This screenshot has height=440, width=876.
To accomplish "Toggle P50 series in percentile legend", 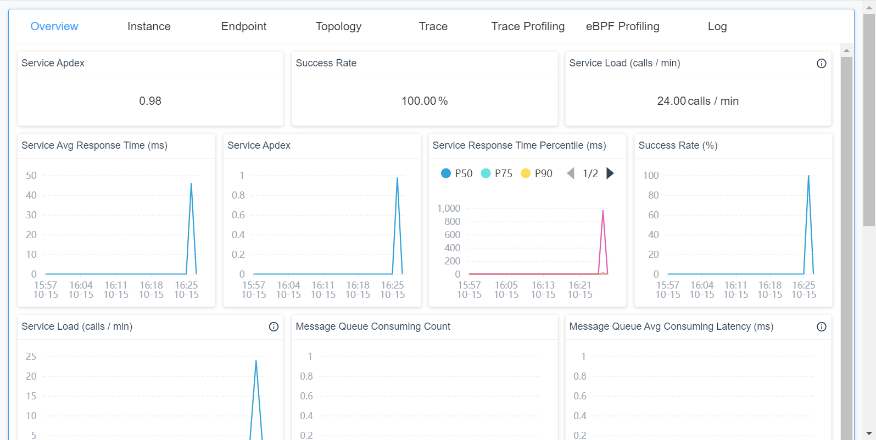I will (457, 173).
